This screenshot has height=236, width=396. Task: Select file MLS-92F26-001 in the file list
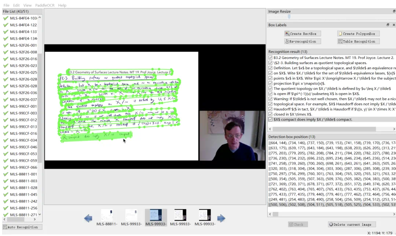[x=23, y=45]
